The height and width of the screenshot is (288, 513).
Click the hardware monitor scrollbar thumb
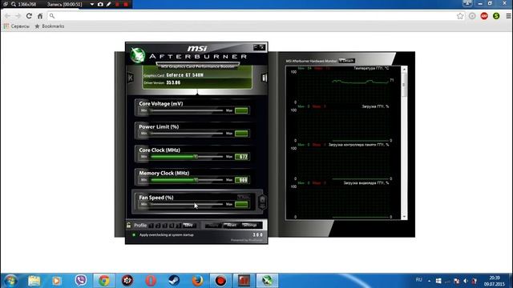click(404, 85)
